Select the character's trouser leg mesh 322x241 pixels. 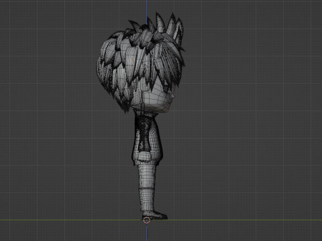tap(148, 187)
